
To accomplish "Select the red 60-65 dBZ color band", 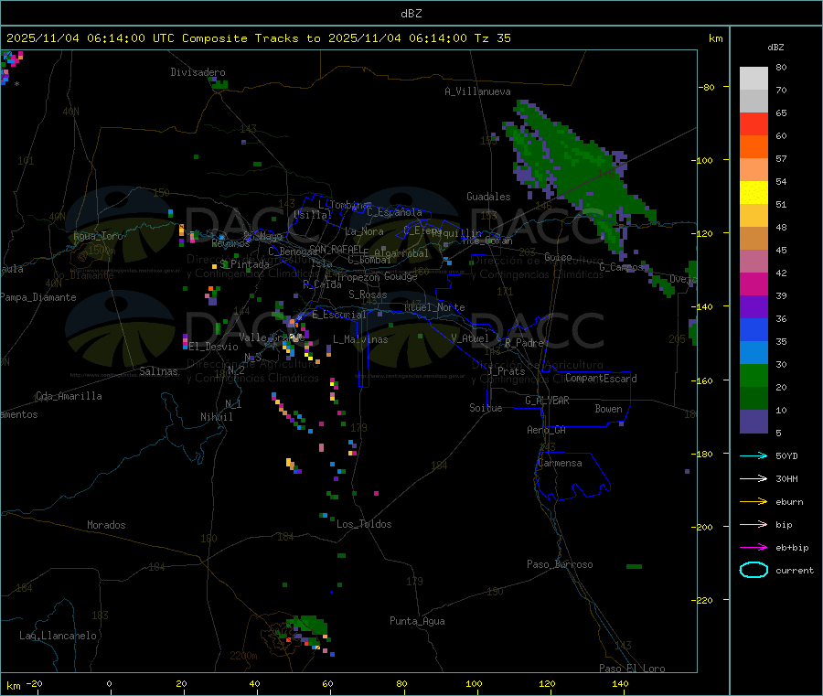I will (754, 123).
